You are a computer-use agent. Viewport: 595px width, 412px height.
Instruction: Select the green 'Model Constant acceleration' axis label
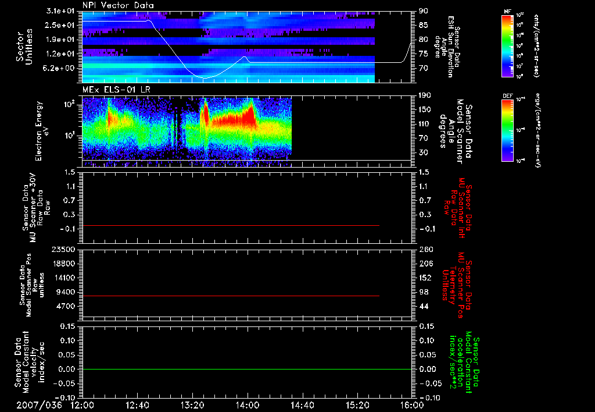464,363
